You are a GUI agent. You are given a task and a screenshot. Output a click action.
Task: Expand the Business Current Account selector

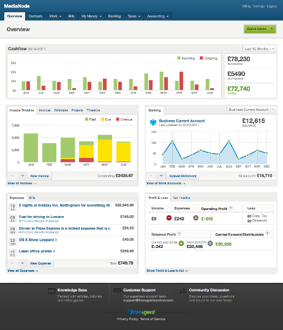pos(251,110)
